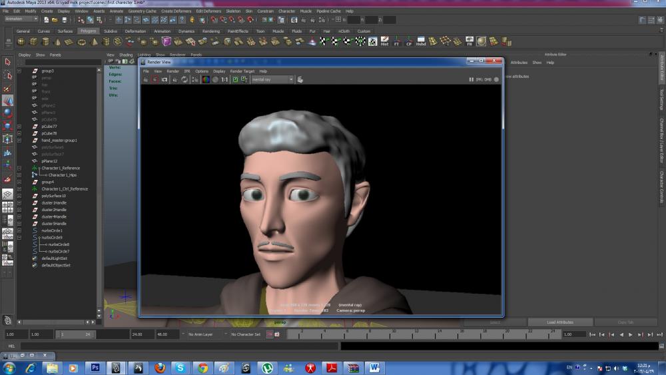Open the Animation menu set dropdown
This screenshot has width=666, height=375.
pyautogui.click(x=21, y=19)
